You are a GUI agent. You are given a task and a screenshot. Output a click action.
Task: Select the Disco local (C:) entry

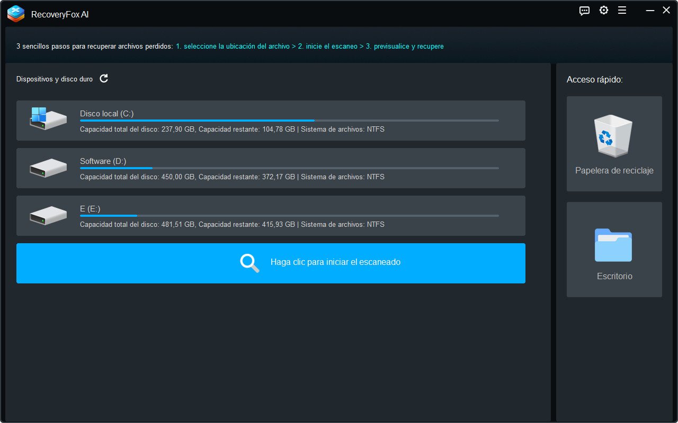click(x=271, y=121)
